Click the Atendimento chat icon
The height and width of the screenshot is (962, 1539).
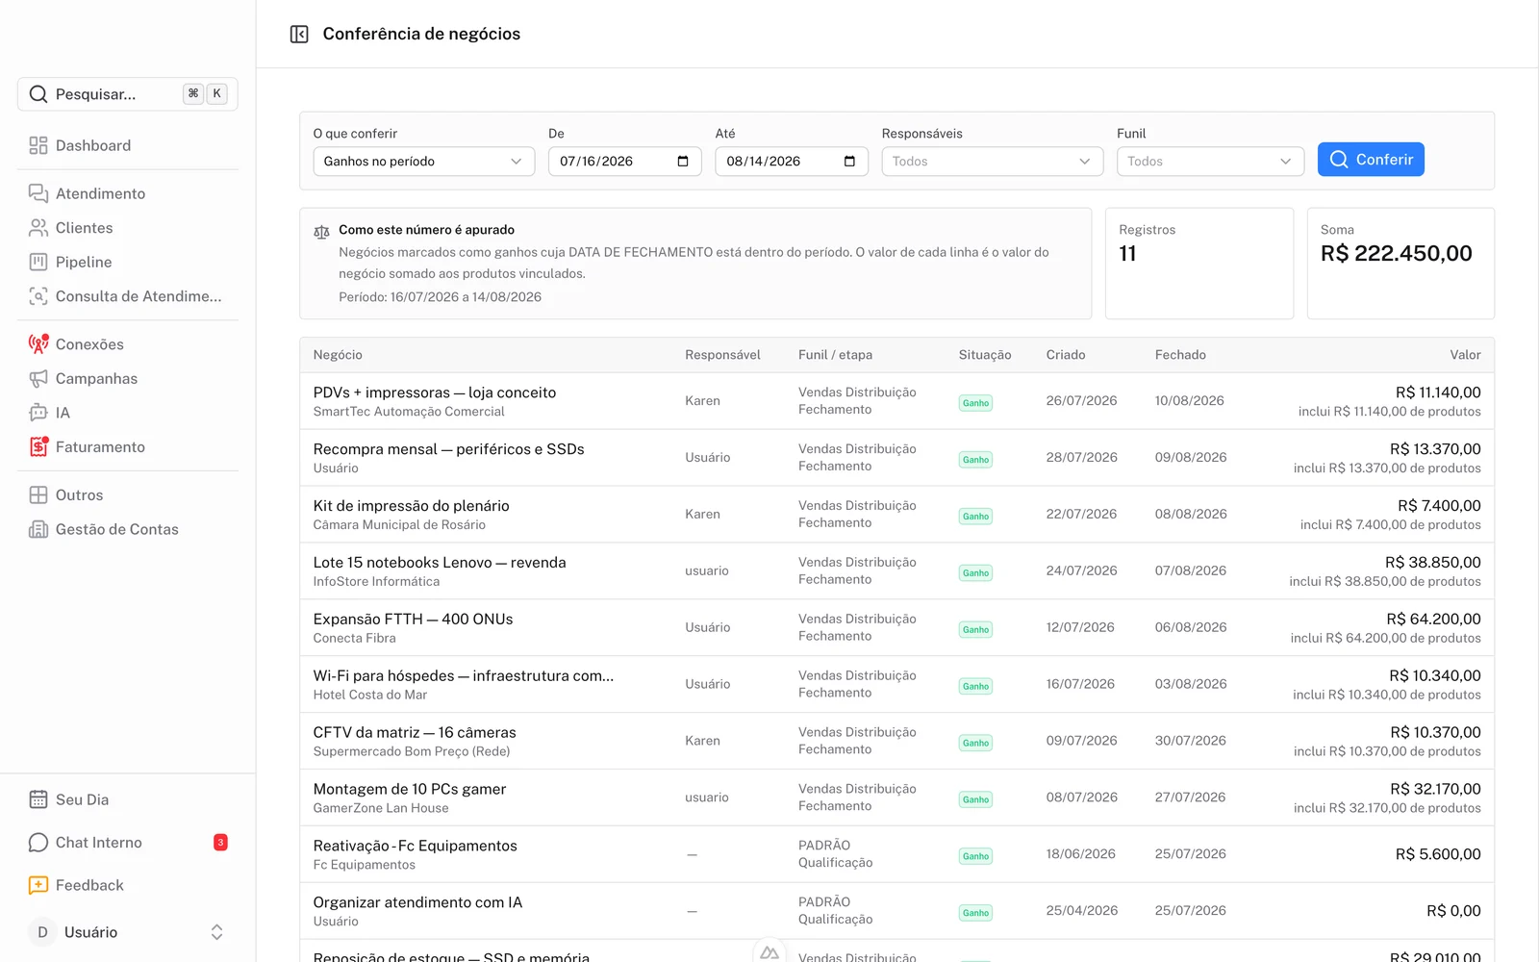(38, 193)
